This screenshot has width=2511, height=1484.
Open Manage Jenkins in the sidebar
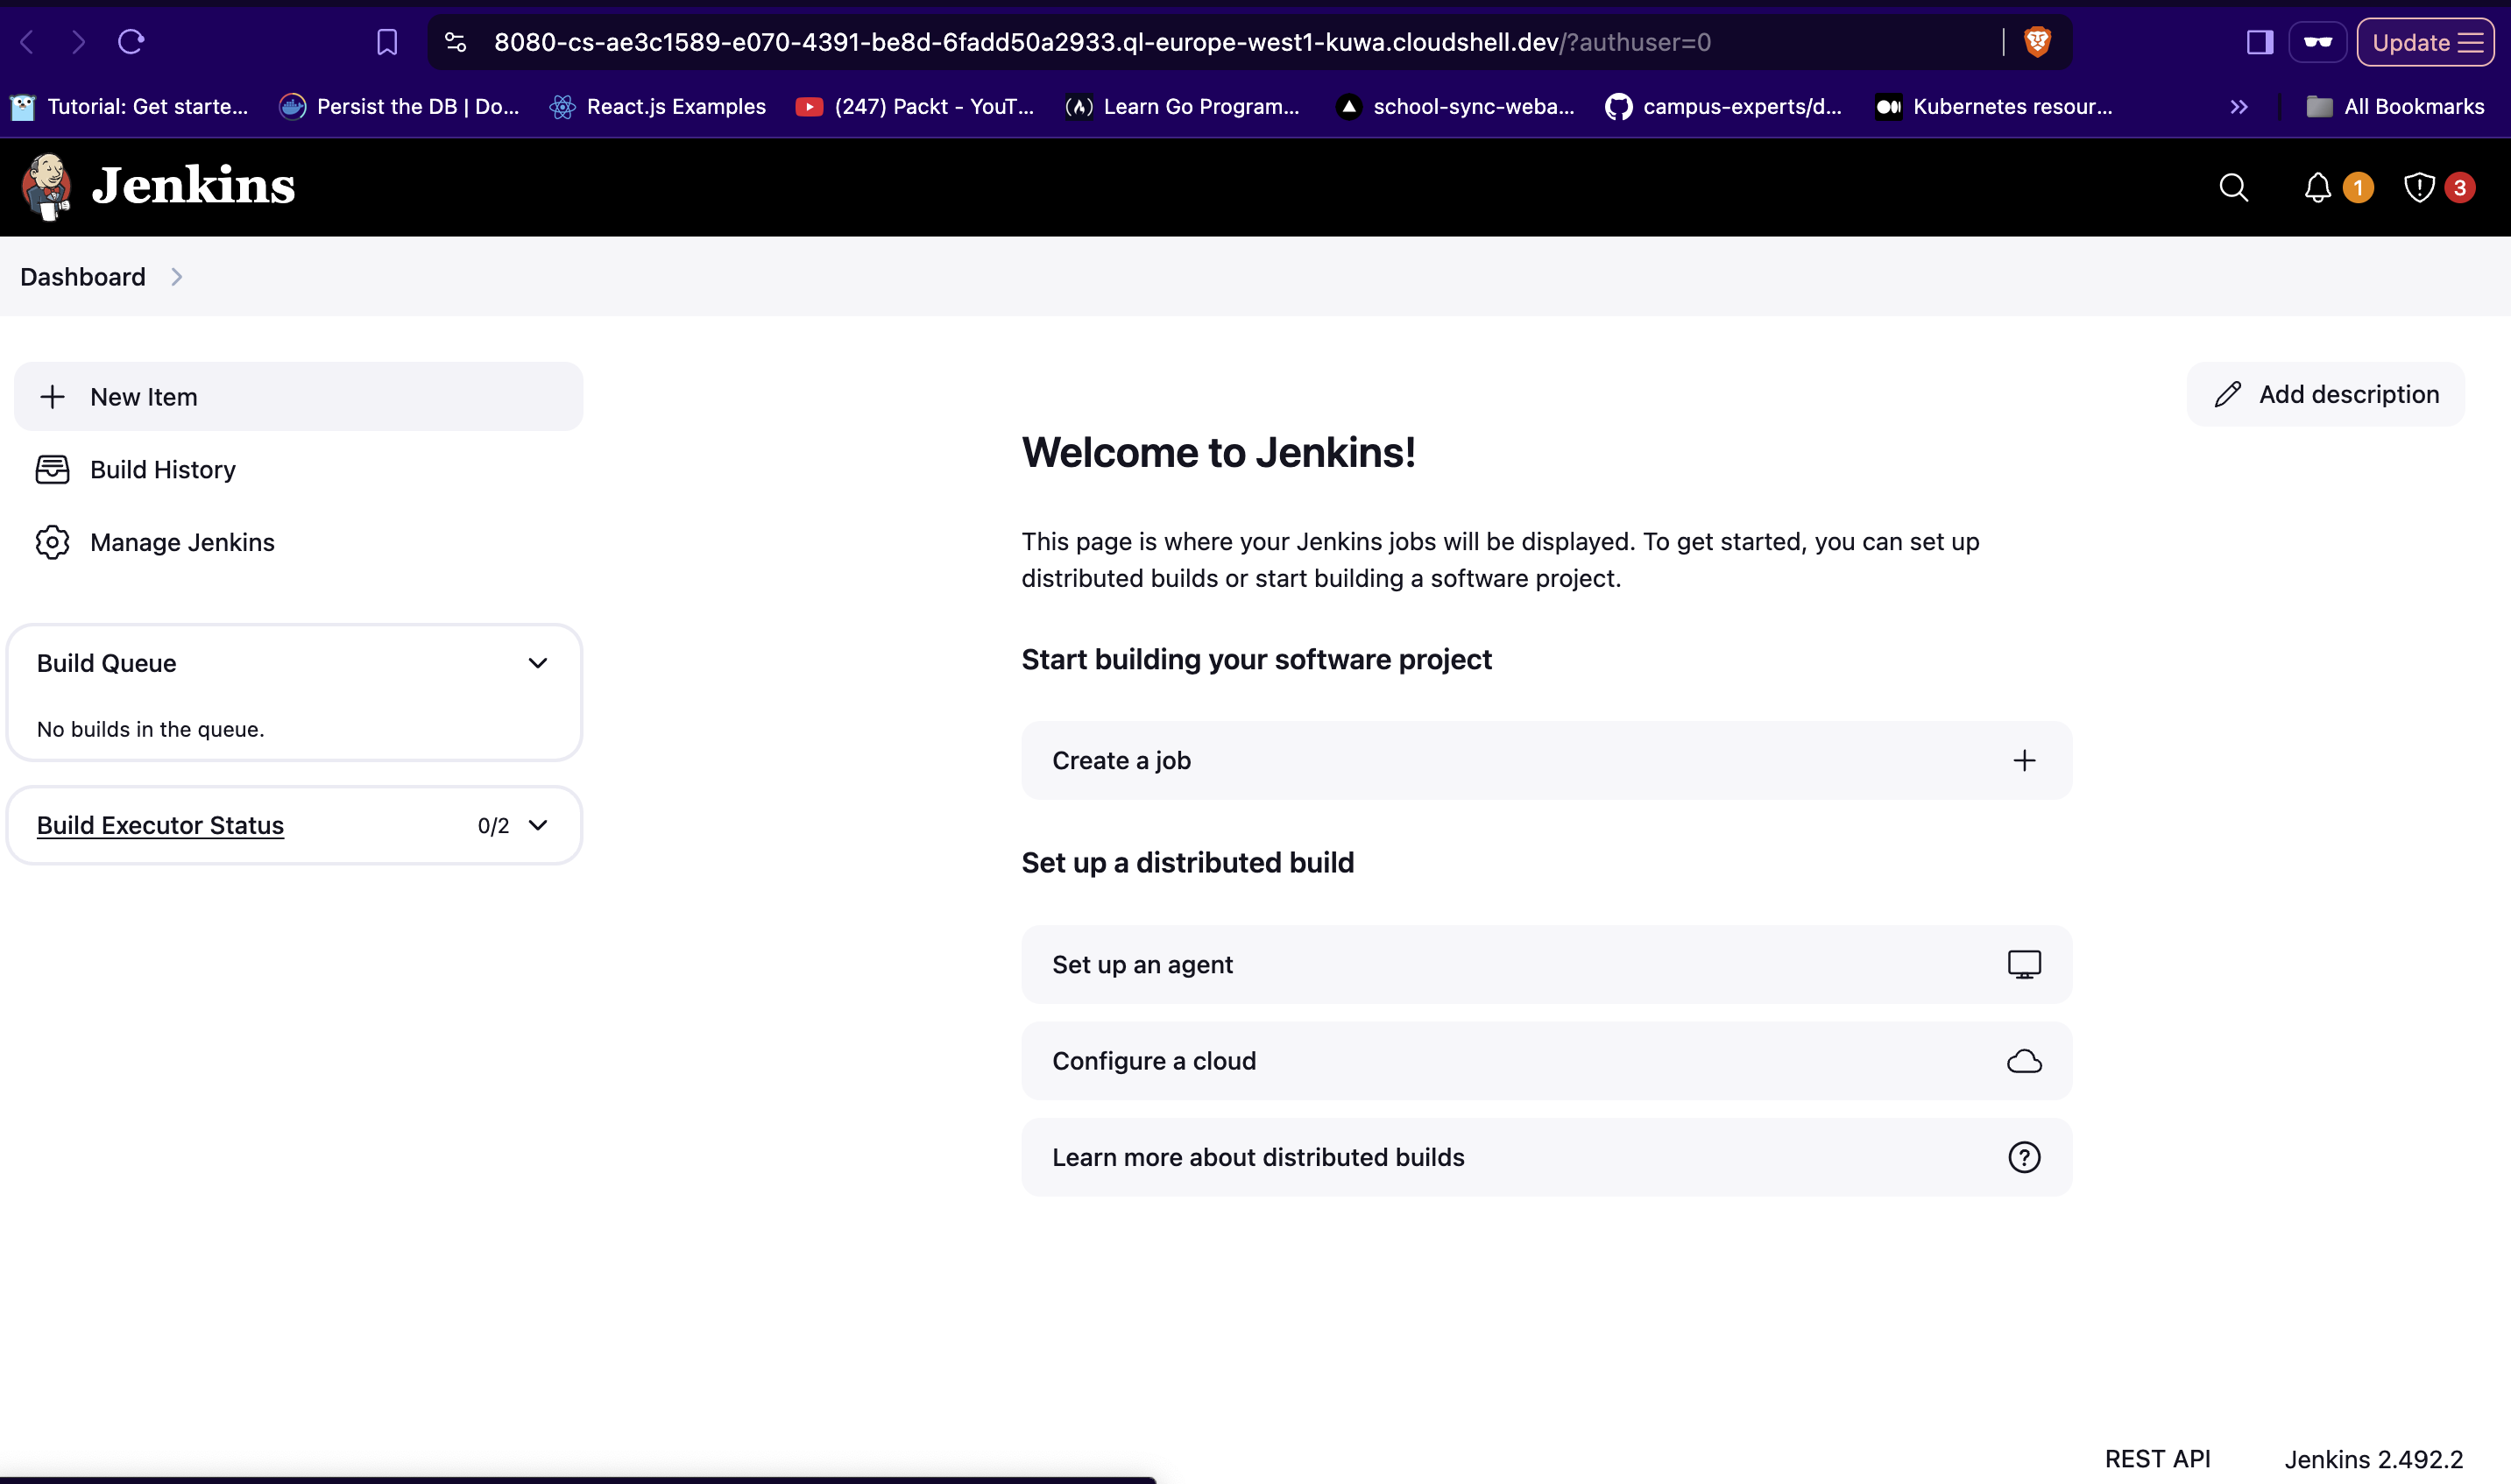tap(298, 542)
